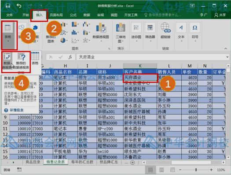Open the 文本 text group
231x175 pixels.
181,32
